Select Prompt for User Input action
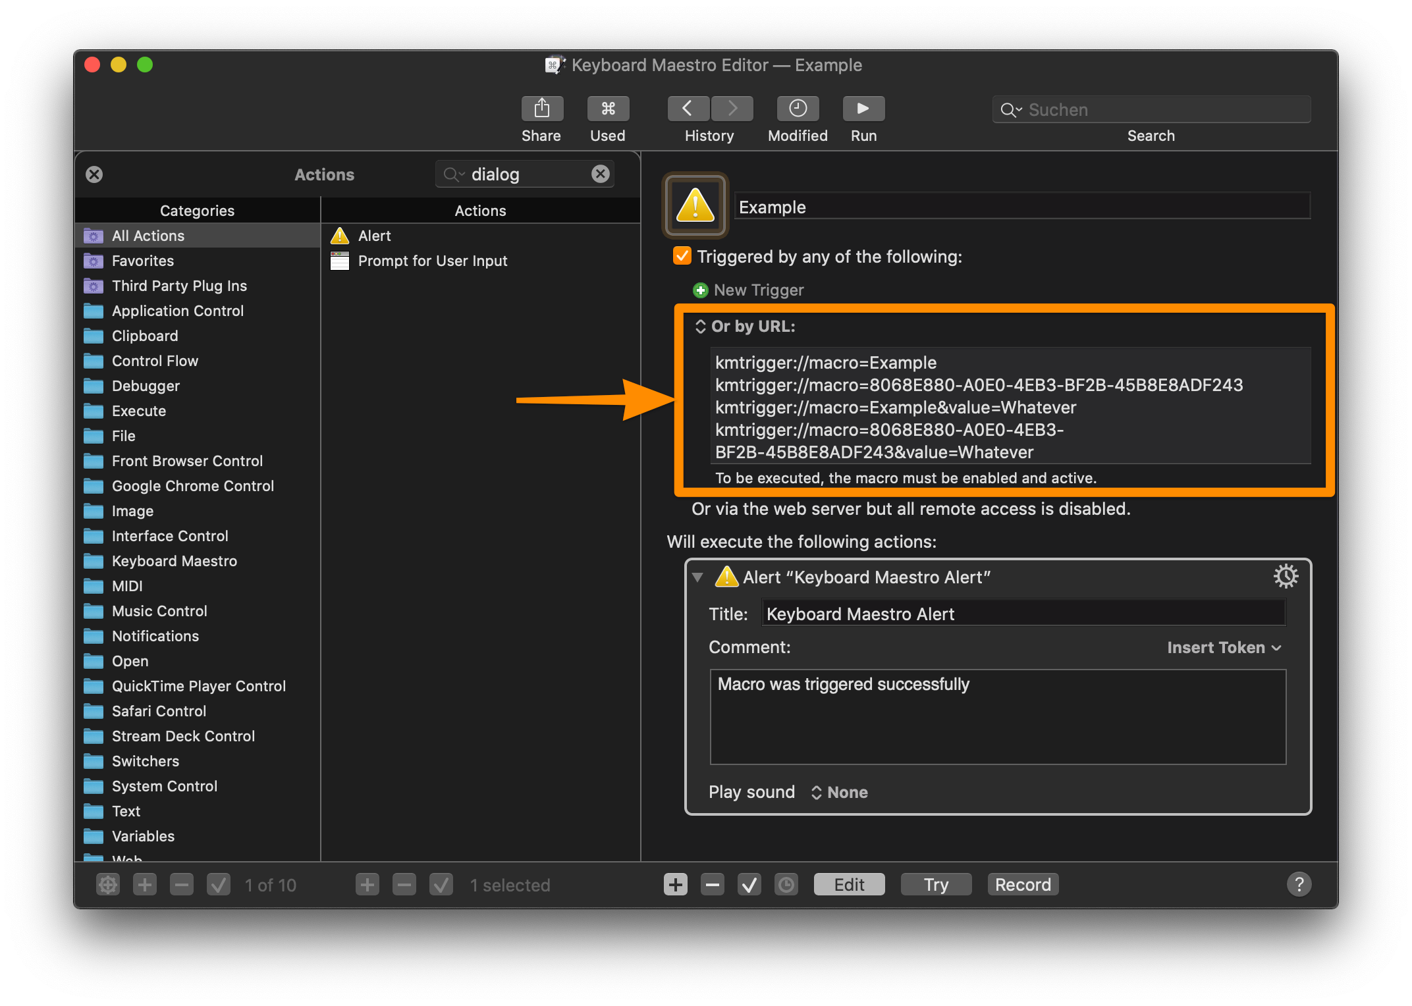Image resolution: width=1412 pixels, height=1006 pixels. pyautogui.click(x=481, y=261)
